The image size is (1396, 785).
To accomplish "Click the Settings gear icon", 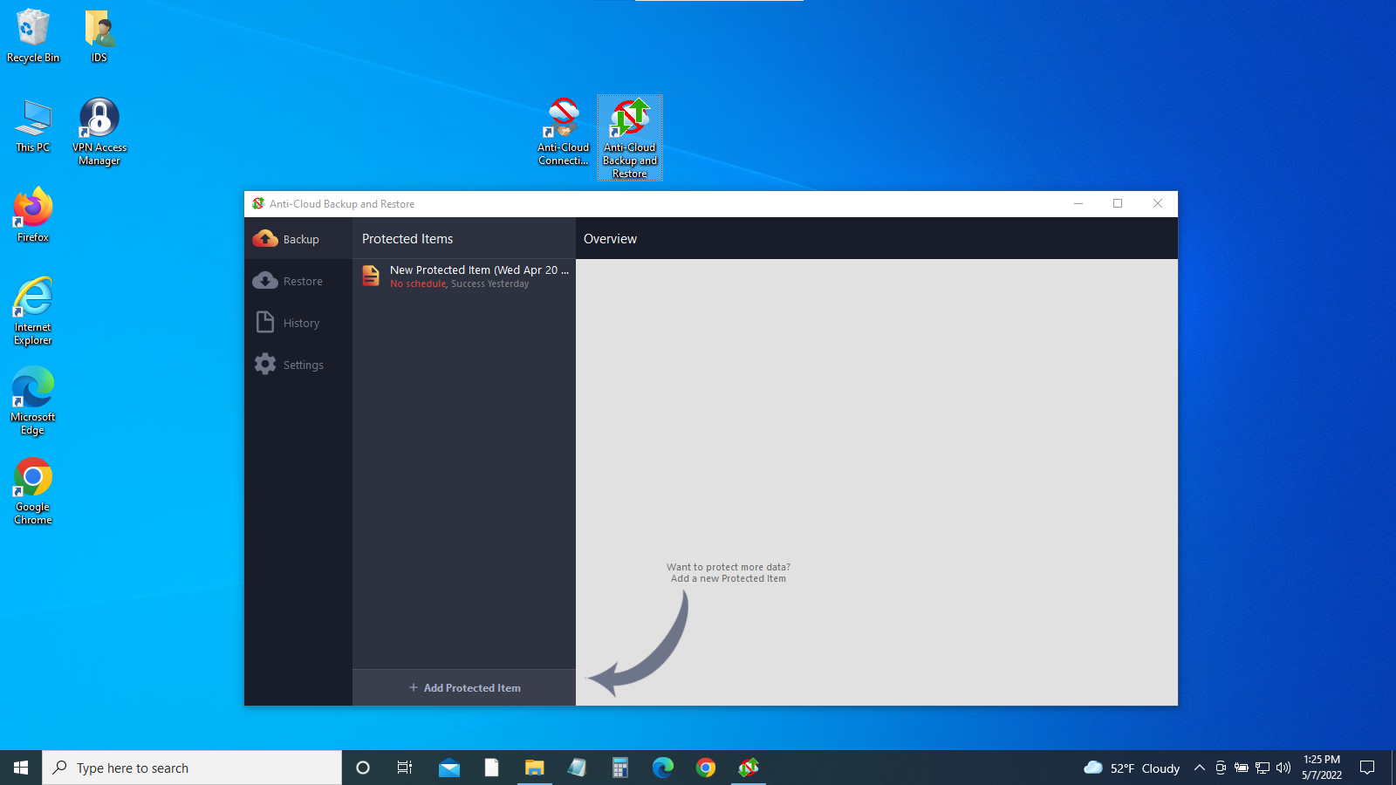I will click(x=265, y=364).
